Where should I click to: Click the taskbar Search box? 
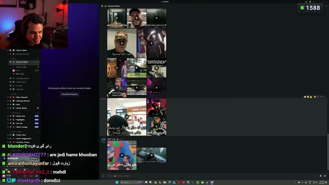click(131, 182)
